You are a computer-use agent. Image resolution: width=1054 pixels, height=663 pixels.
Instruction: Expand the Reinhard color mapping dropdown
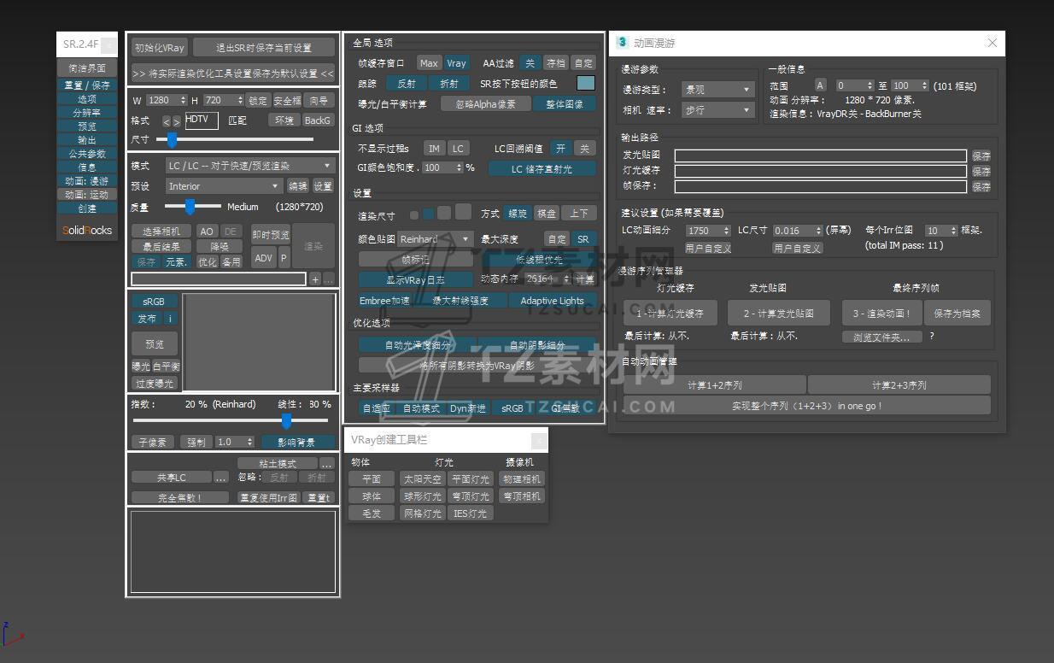[x=435, y=239]
